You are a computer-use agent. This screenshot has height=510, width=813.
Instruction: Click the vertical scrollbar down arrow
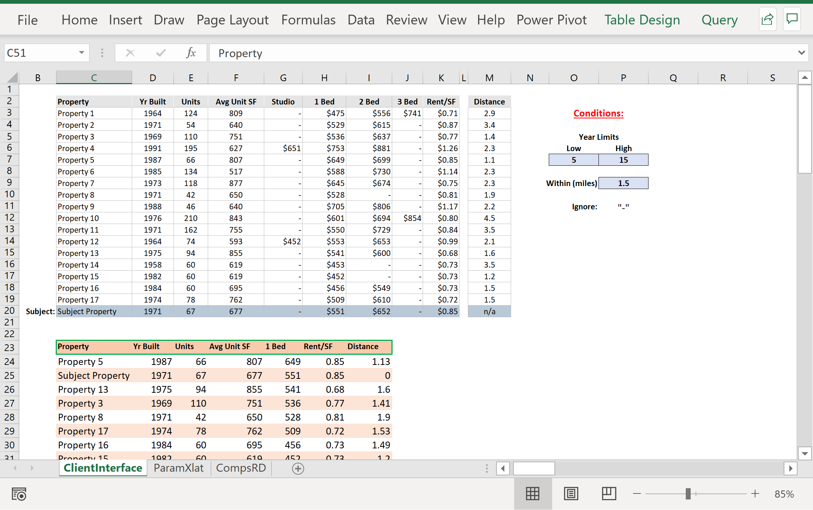click(x=804, y=453)
